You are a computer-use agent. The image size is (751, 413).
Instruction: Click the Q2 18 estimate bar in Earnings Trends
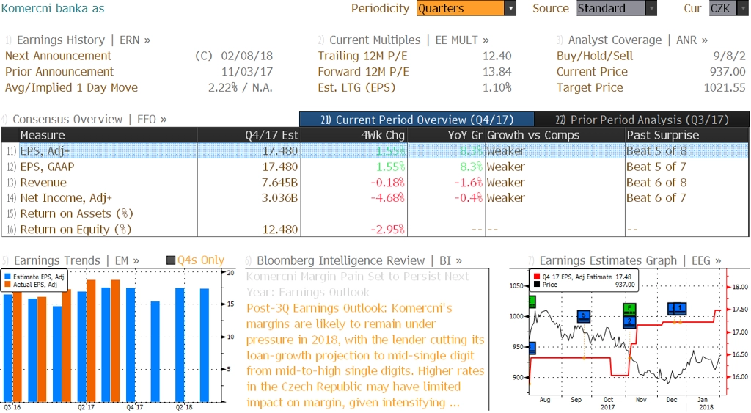pos(180,345)
